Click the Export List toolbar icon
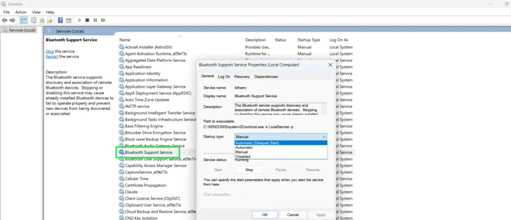The height and width of the screenshot is (220, 511). click(50, 20)
